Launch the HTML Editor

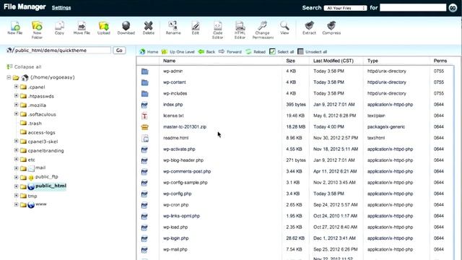point(240,30)
